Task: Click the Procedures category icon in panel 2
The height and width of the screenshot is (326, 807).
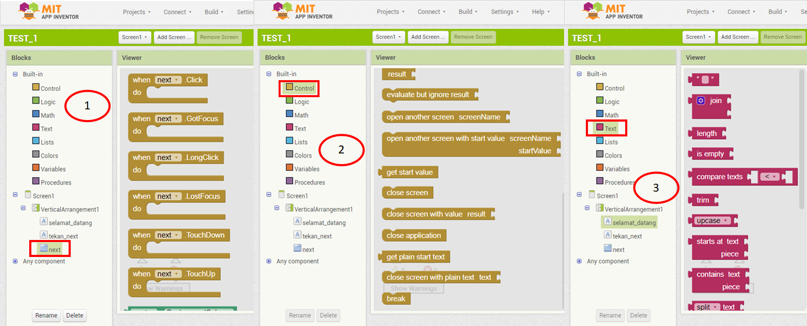Action: [x=290, y=182]
